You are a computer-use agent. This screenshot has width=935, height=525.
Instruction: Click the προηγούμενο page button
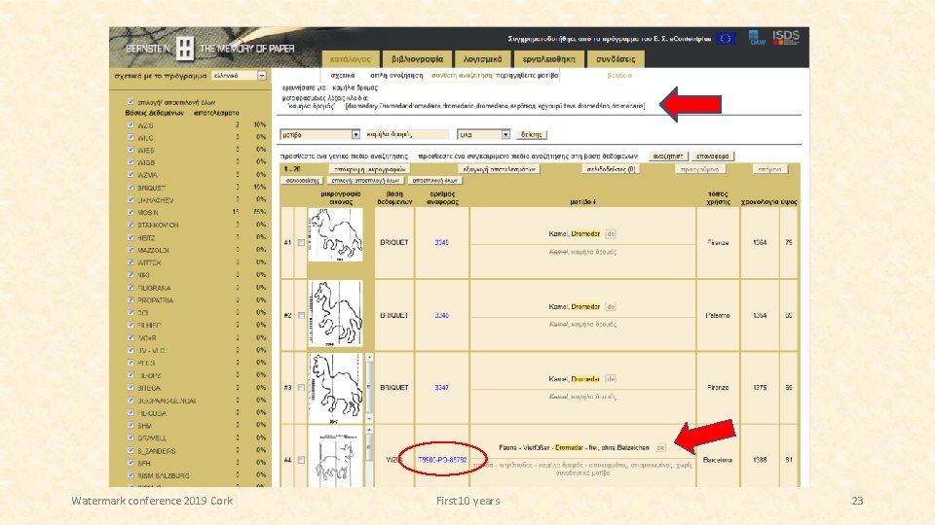click(x=700, y=169)
